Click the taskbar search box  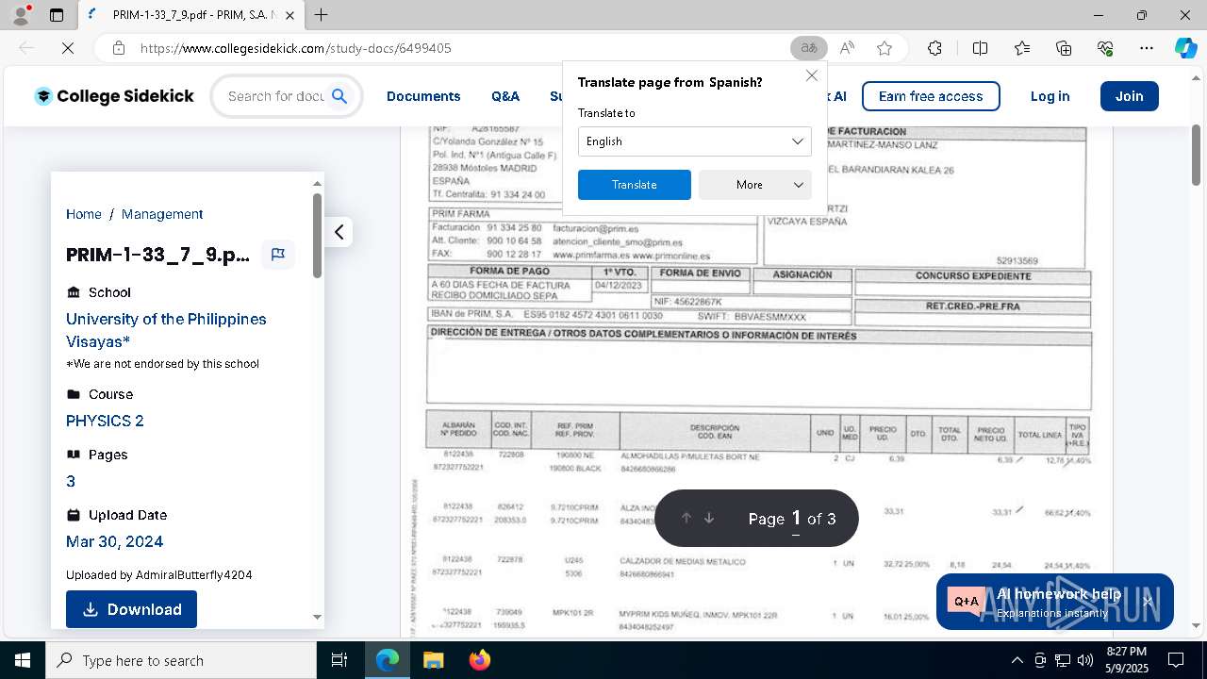click(x=181, y=660)
